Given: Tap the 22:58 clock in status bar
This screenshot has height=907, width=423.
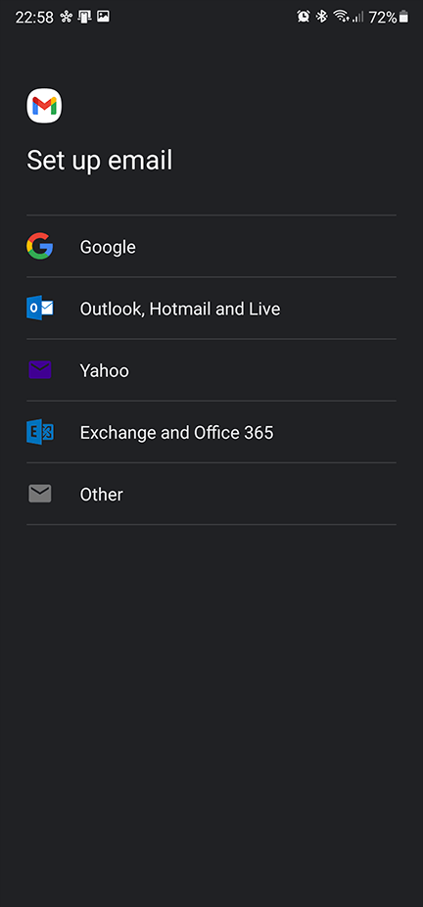Looking at the screenshot, I should click(34, 18).
